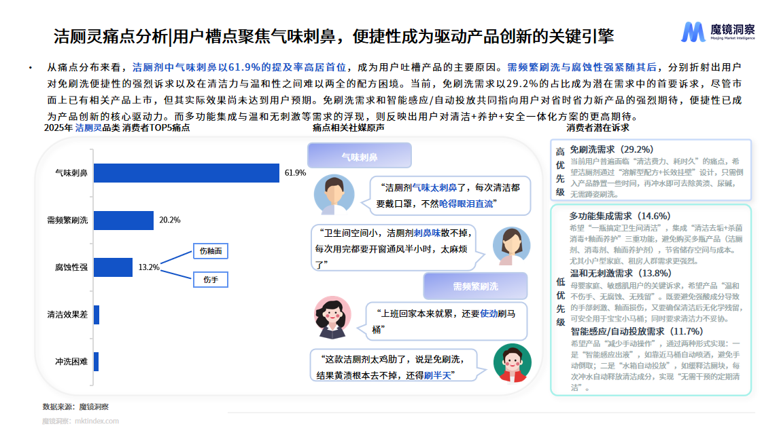Click the 温和无刺激需求 (13.8%) heading
The width and height of the screenshot is (779, 435).
620,273
